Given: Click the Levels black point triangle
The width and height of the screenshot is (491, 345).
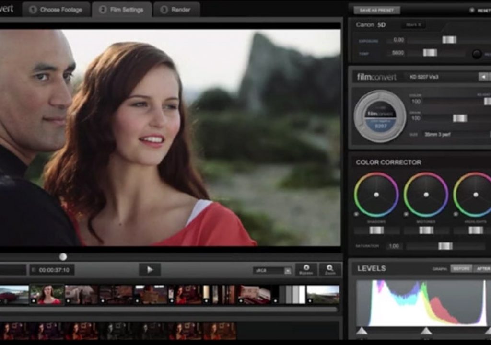Looking at the screenshot, I should click(x=362, y=331).
